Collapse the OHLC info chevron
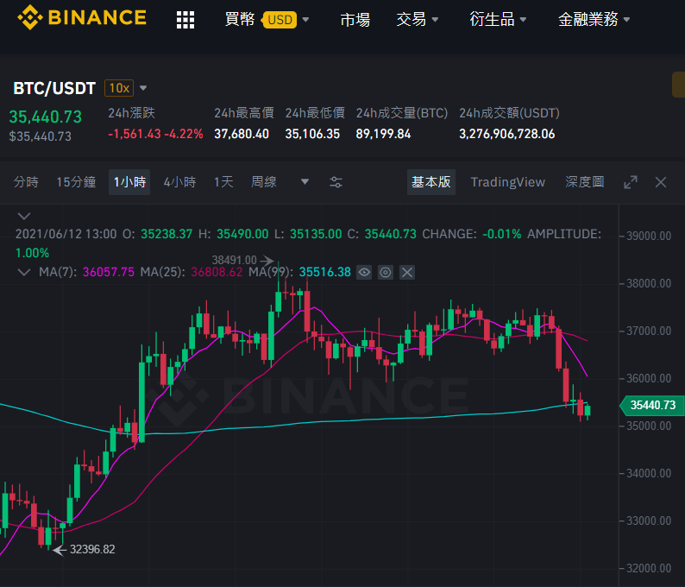685x587 pixels. pos(24,216)
